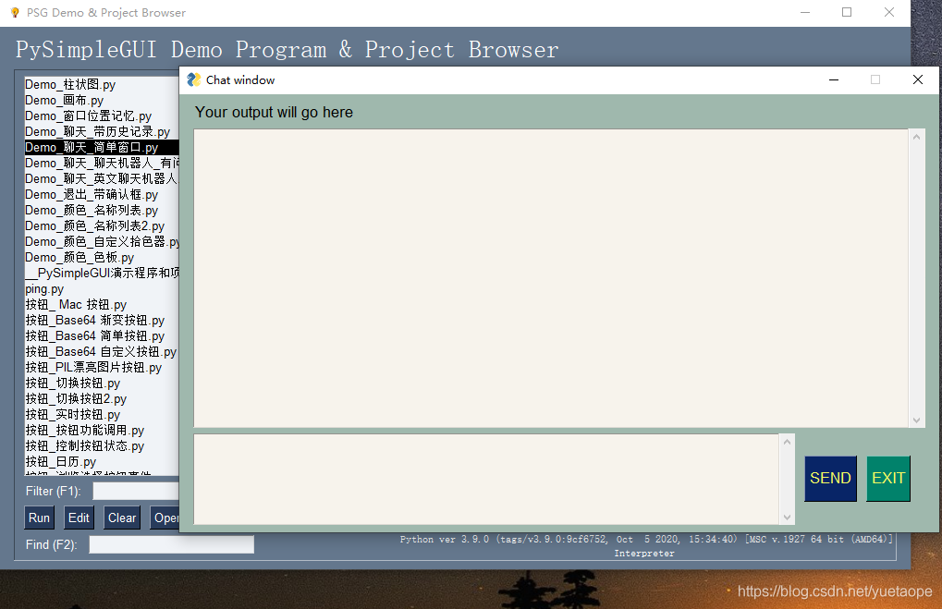Select 按钮_PIL漂亮图片按钮.py in file list

[101, 368]
